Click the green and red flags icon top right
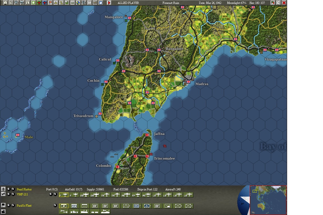Viewport: 323px width, 215px height. coord(273,3)
